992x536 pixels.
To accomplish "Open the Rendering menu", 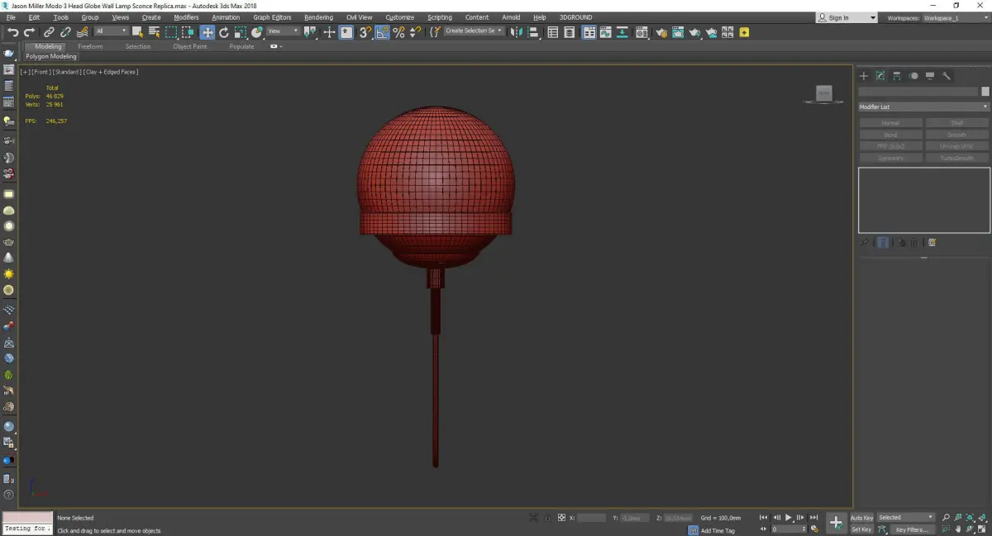I will [318, 17].
